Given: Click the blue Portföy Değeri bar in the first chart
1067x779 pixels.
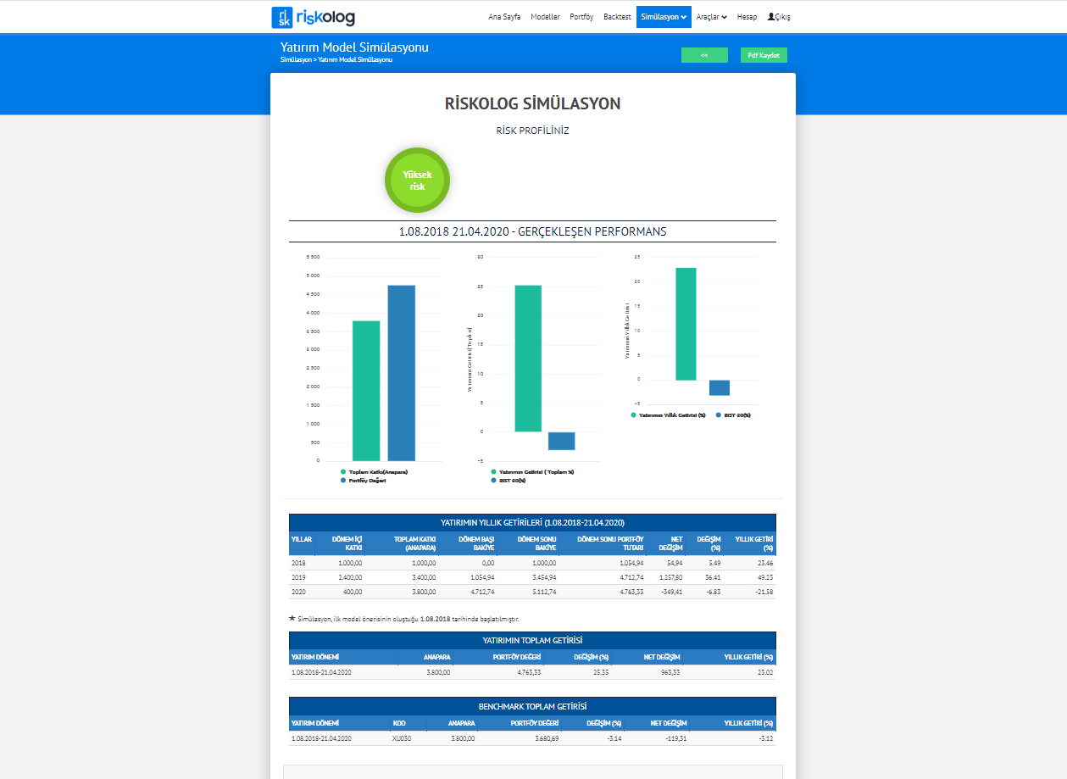Looking at the screenshot, I should coord(402,373).
